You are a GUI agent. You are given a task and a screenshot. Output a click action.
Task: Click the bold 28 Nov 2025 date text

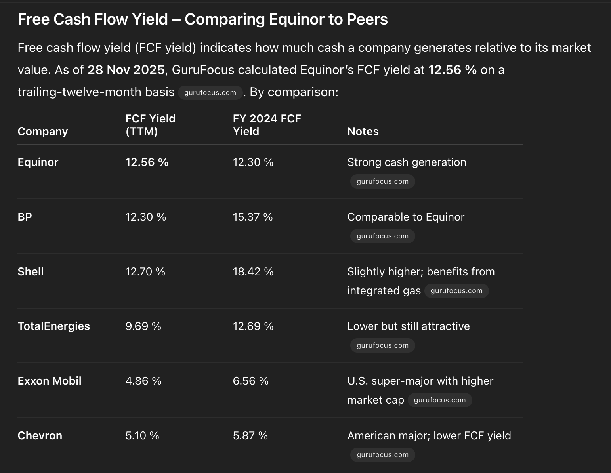[x=126, y=70]
